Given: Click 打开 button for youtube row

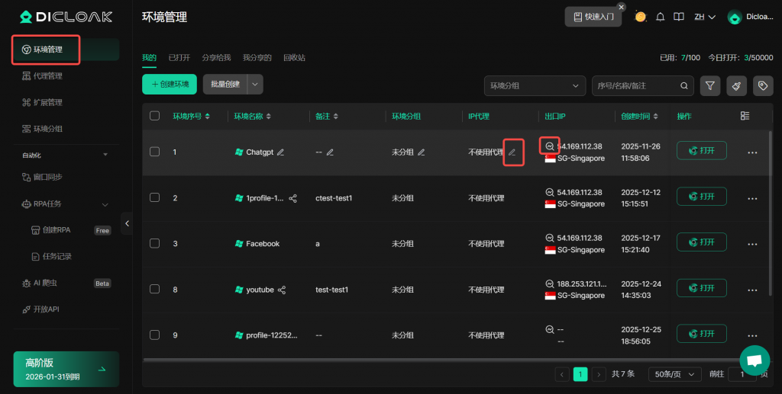Looking at the screenshot, I should [701, 290].
